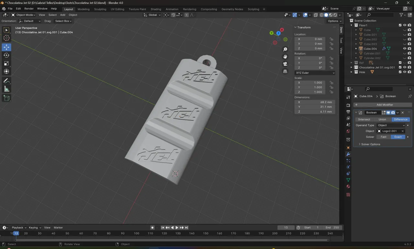414x249 pixels.
Task: Switch to rendered viewport shading
Action: coord(335,15)
